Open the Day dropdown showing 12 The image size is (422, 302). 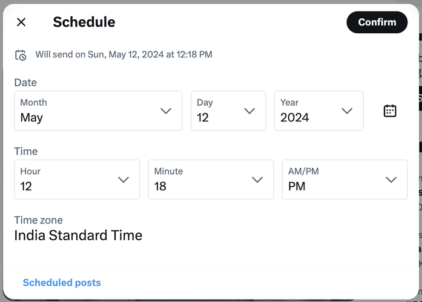(x=221, y=111)
